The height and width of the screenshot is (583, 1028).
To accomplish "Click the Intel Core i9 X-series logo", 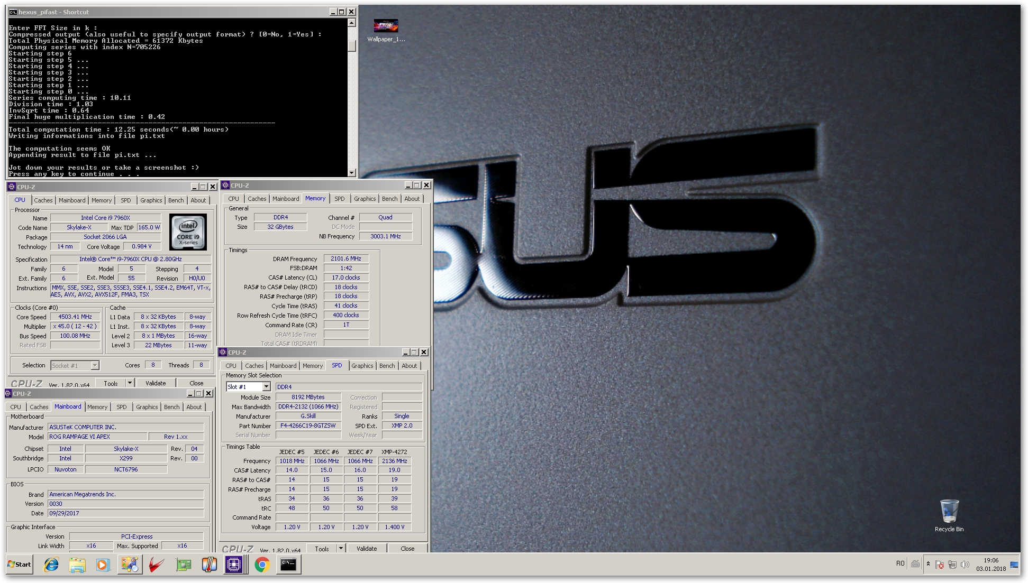I will pyautogui.click(x=188, y=232).
